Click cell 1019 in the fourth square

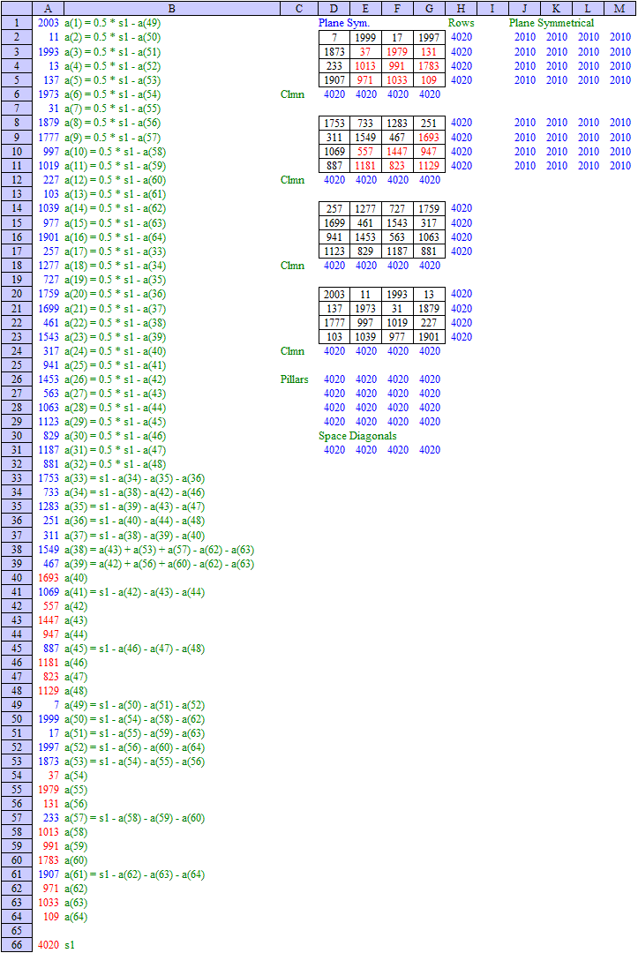pyautogui.click(x=397, y=323)
